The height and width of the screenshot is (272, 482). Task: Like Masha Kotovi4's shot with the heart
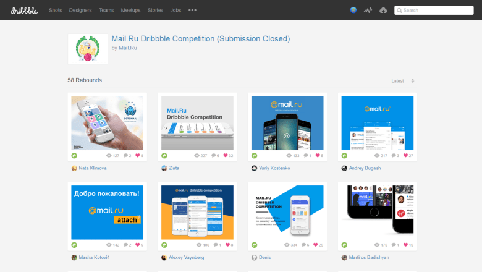(139, 245)
